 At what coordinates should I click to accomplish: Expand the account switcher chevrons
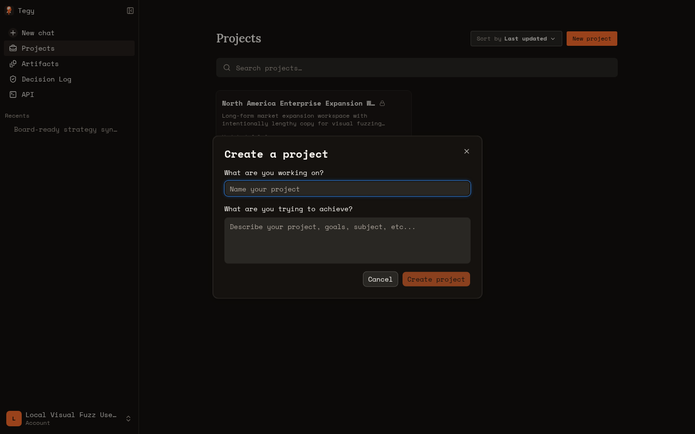click(x=128, y=419)
